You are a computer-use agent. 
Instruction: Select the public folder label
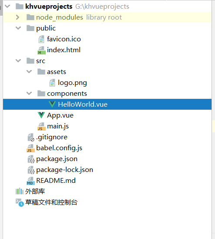pos(46,28)
